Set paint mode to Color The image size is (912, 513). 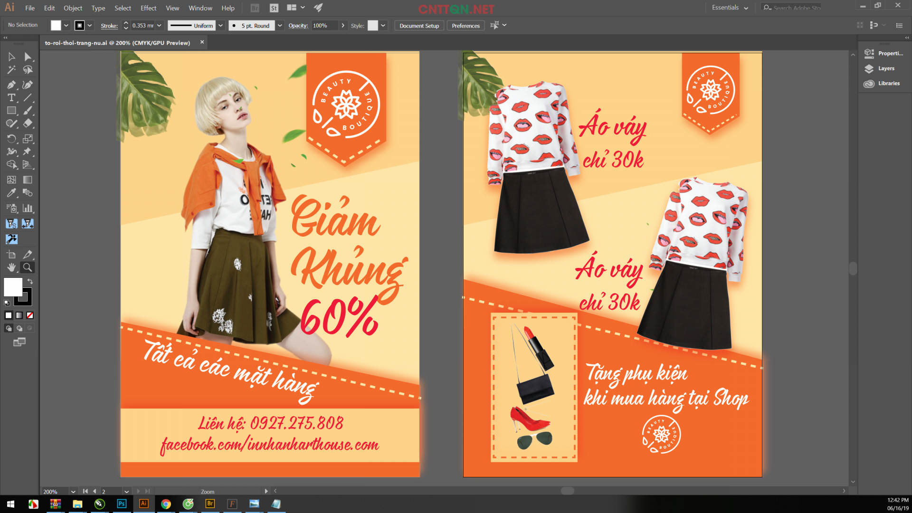click(9, 315)
